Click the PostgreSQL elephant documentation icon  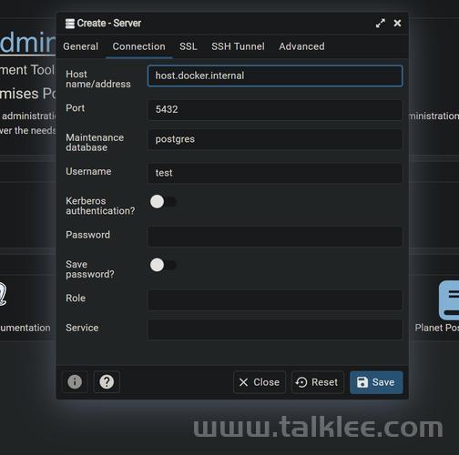point(3,294)
